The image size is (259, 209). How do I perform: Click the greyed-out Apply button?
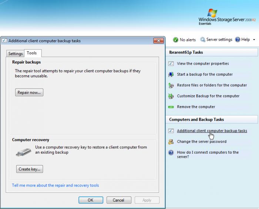click(x=147, y=200)
